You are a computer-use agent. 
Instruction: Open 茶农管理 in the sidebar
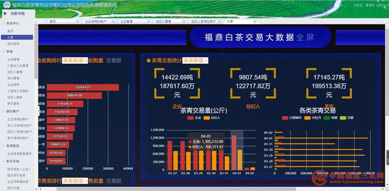coord(14,78)
